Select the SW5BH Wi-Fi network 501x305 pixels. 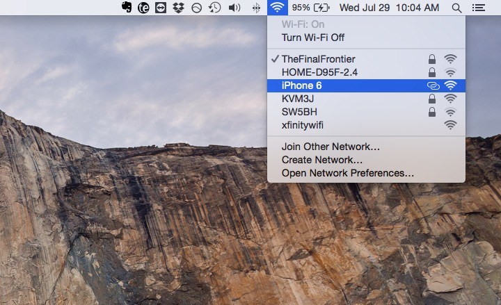(x=298, y=112)
